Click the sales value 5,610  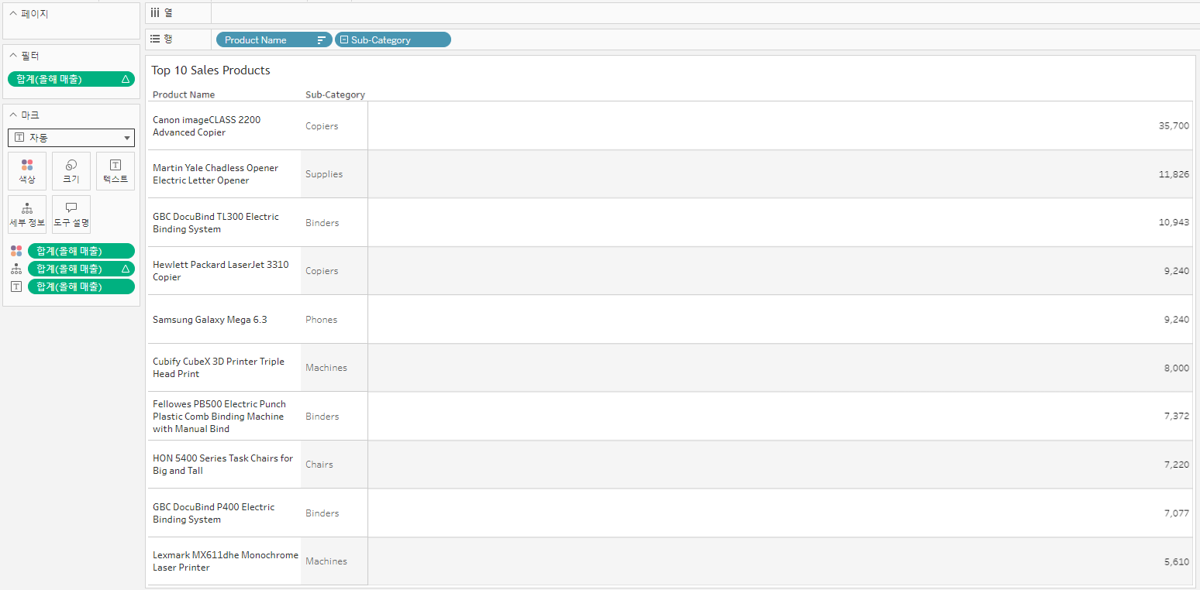(x=1177, y=561)
